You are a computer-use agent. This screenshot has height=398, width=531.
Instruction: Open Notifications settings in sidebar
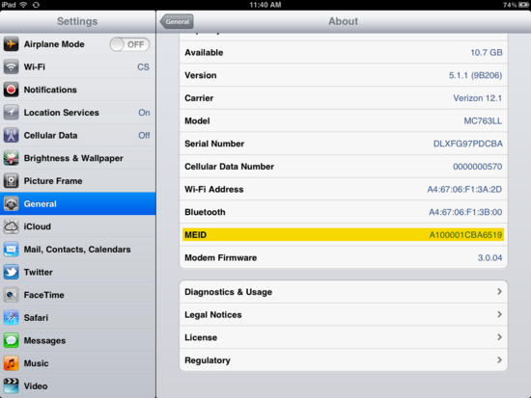click(x=78, y=90)
